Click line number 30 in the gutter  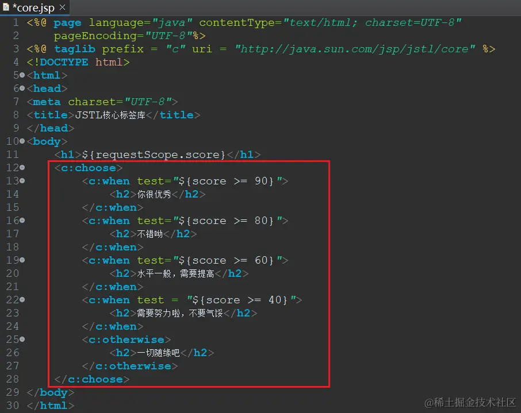click(x=12, y=406)
